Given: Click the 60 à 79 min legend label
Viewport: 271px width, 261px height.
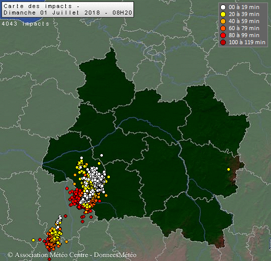Looking at the screenshot, I should click(x=244, y=28).
